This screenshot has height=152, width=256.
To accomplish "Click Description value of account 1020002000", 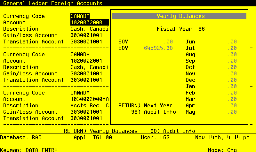I will (x=90, y=29).
